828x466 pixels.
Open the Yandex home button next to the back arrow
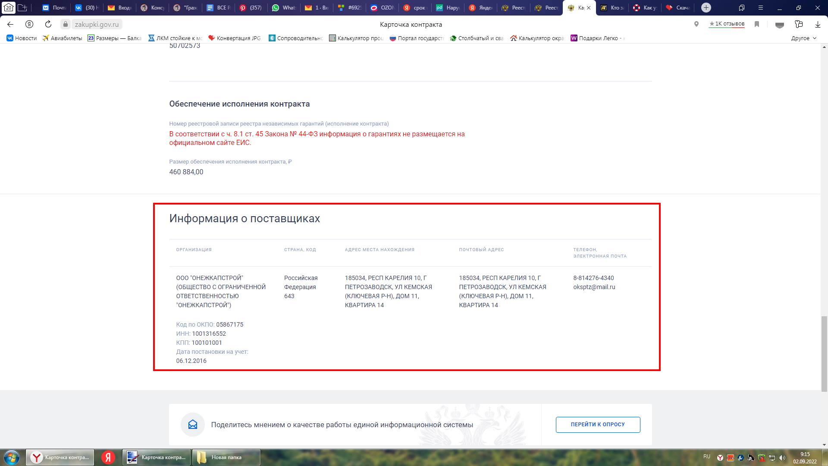(29, 24)
